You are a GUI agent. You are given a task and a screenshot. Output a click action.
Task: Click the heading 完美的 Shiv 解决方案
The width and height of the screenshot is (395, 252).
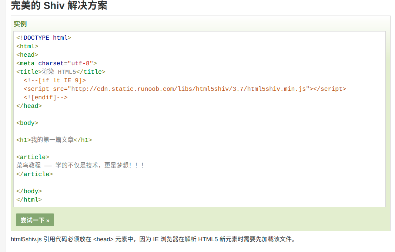(59, 5)
